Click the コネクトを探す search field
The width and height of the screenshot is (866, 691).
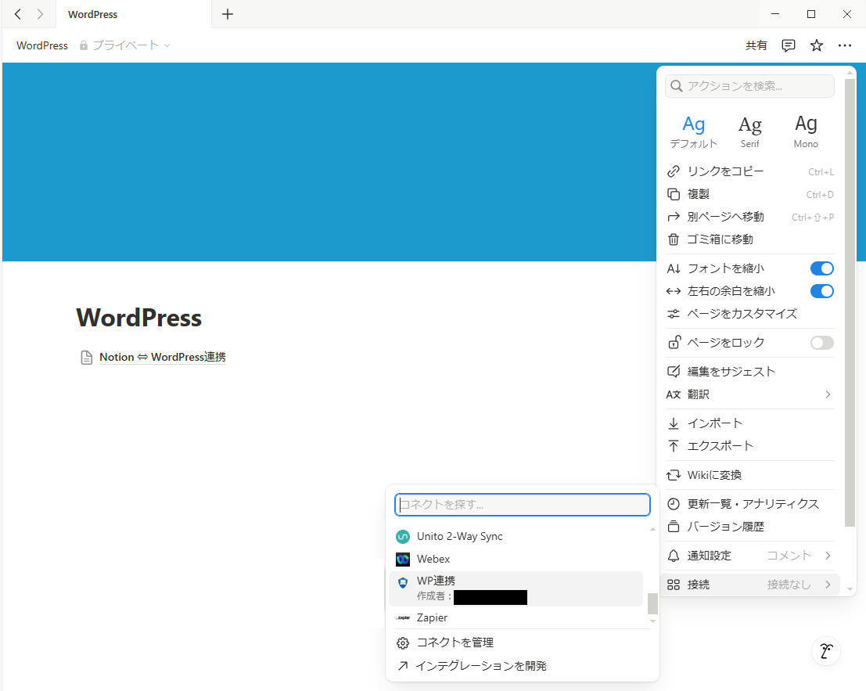(x=523, y=505)
